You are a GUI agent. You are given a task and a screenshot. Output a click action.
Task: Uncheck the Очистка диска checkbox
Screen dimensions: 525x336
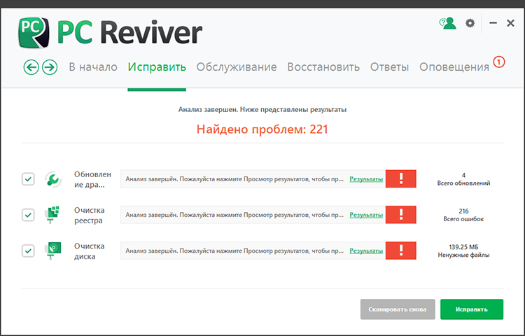click(28, 251)
